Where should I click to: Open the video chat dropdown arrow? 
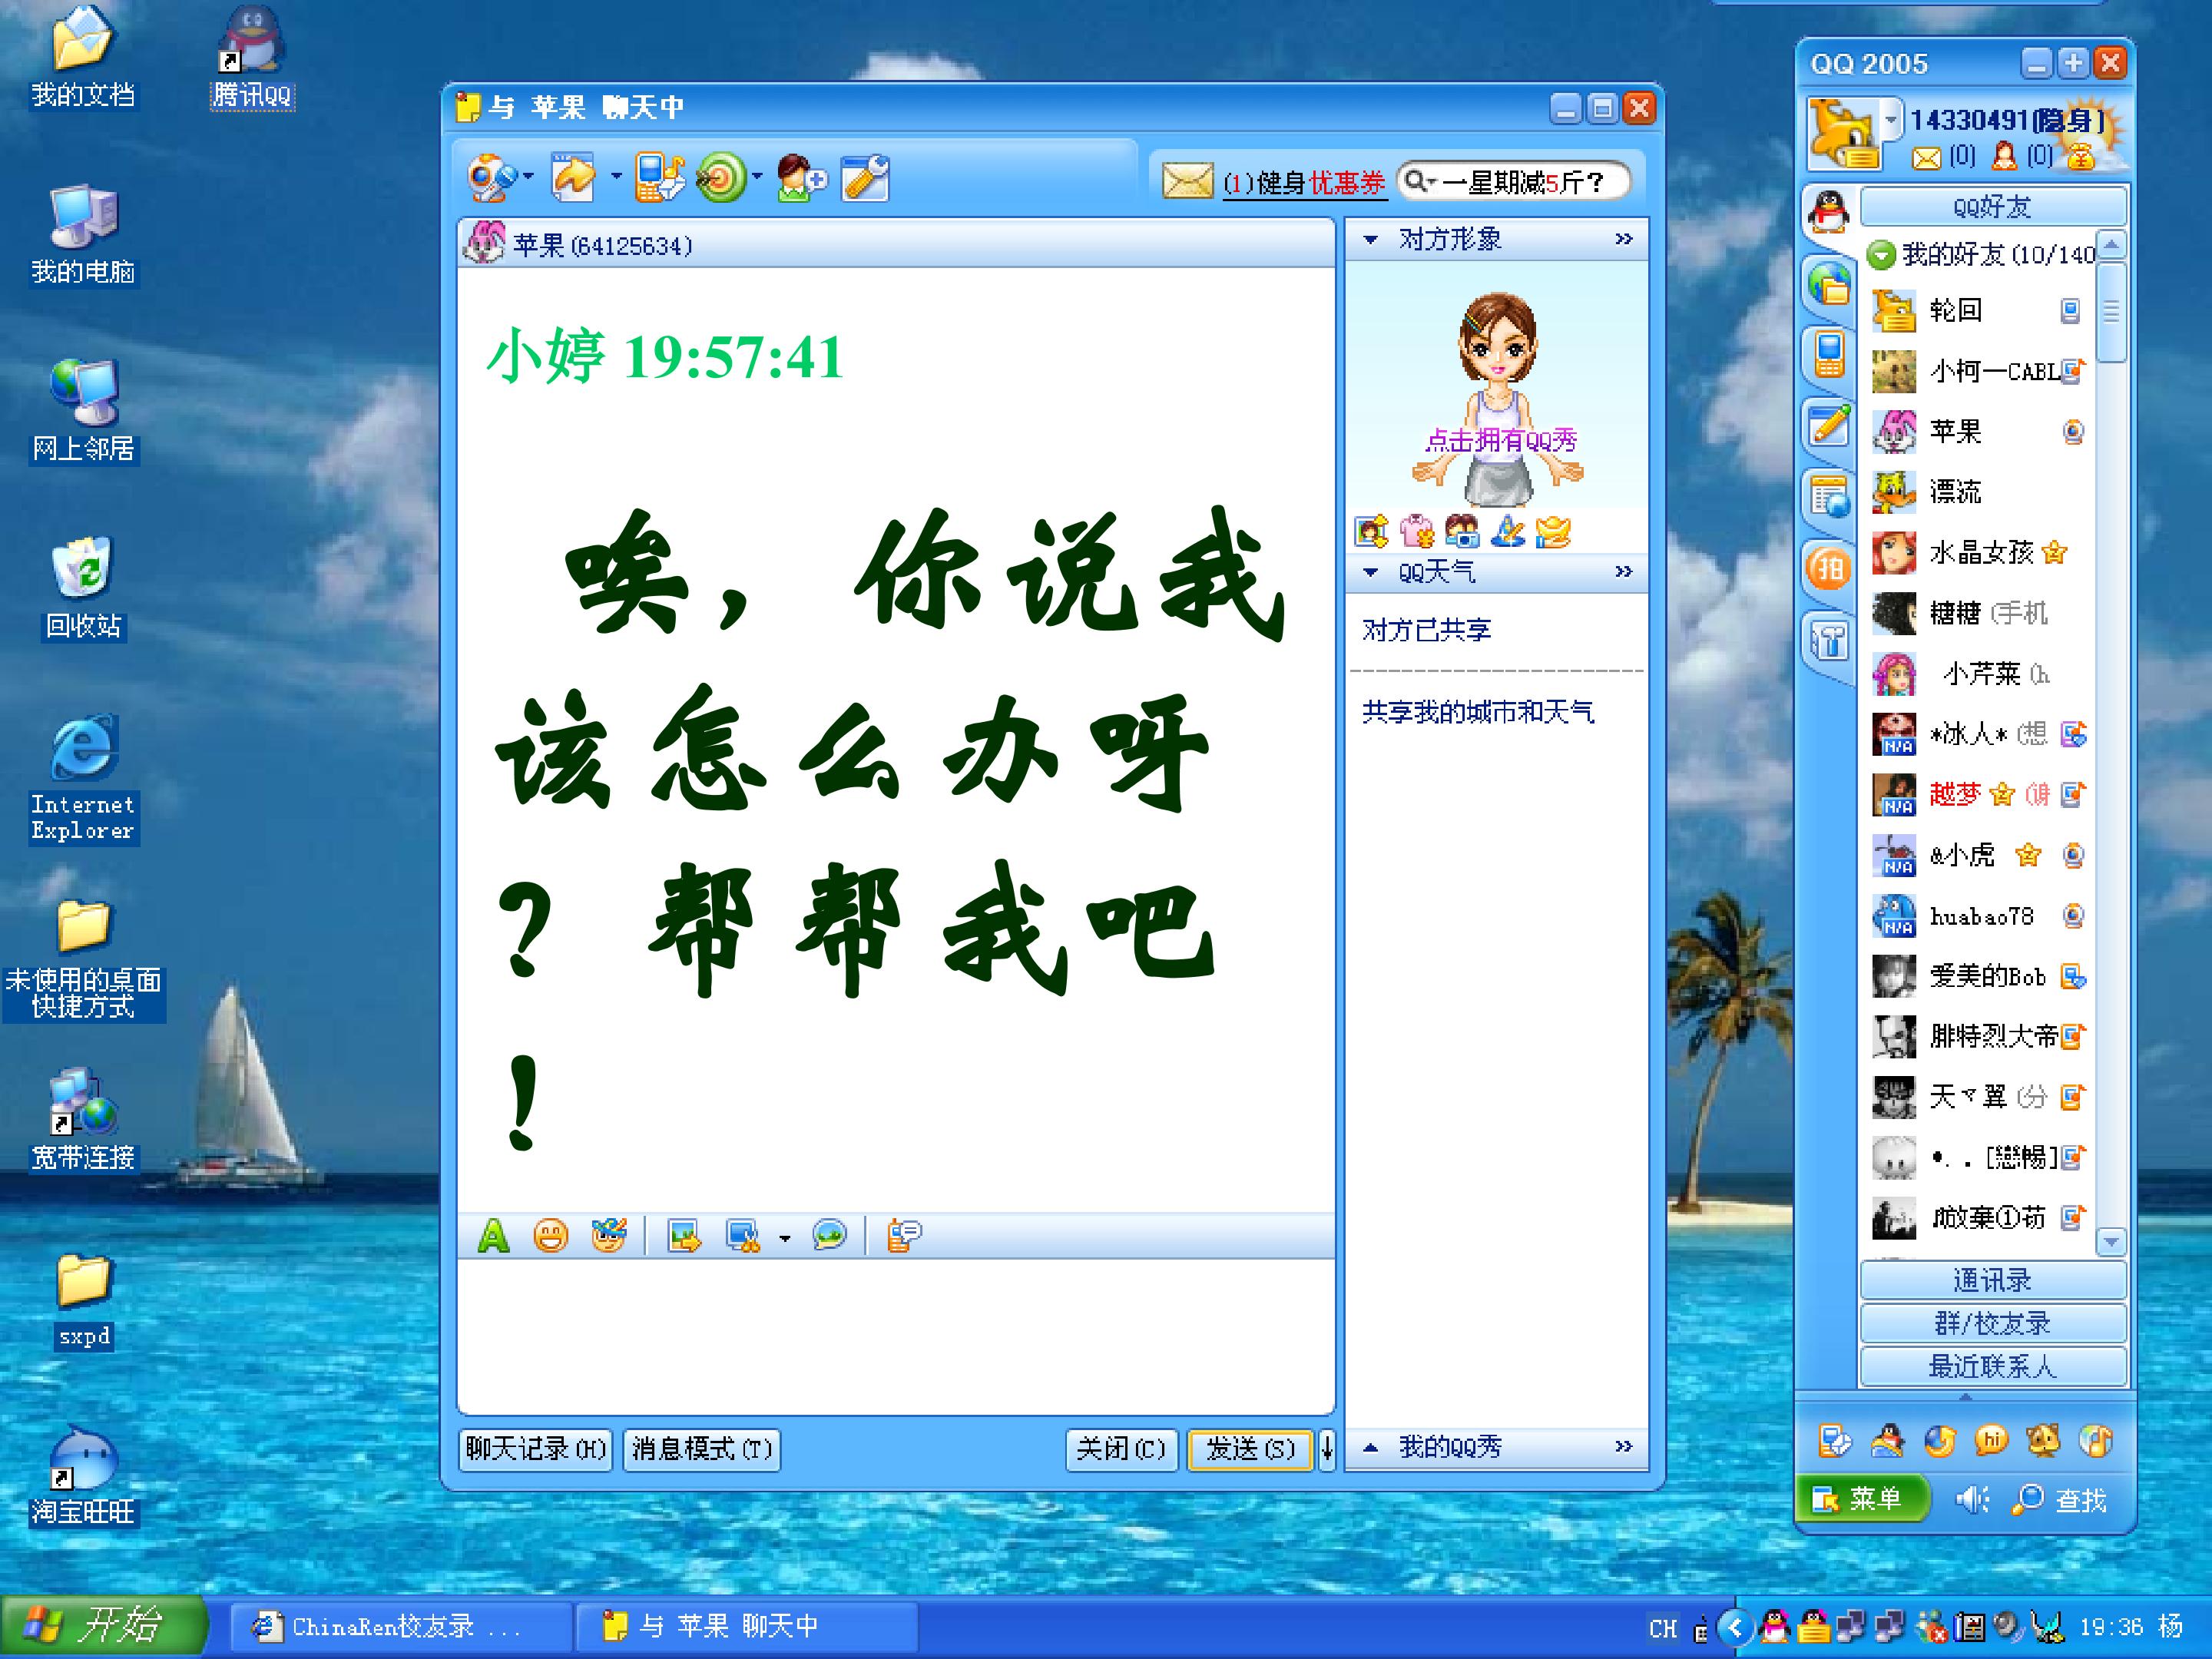pos(528,177)
